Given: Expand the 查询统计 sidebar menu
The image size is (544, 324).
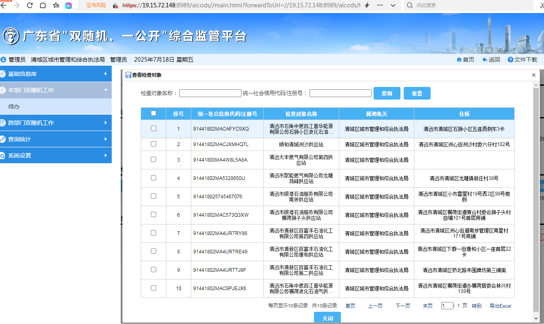Looking at the screenshot, I should pyautogui.click(x=55, y=139).
